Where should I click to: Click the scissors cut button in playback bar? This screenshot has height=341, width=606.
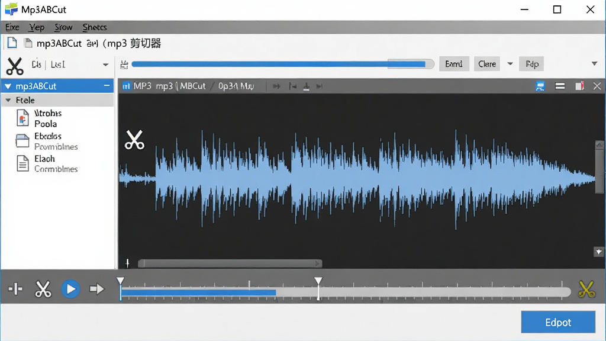point(43,289)
